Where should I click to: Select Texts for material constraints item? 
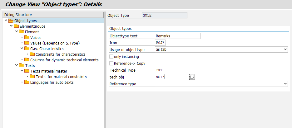pyautogui.click(x=61, y=77)
